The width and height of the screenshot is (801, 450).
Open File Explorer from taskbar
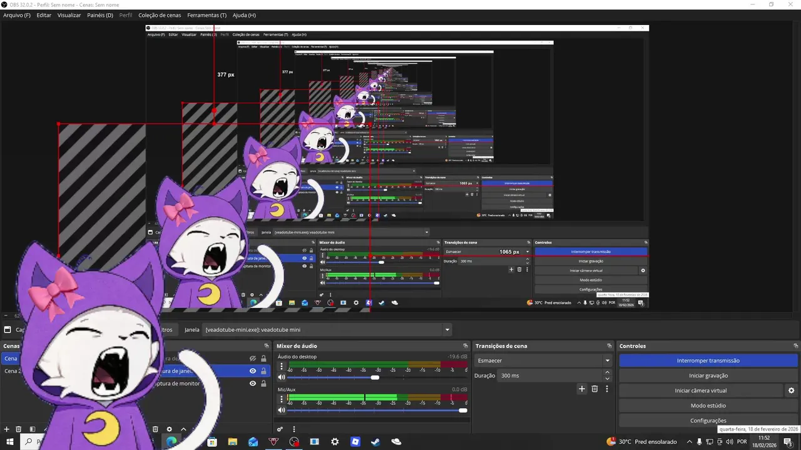(x=232, y=442)
